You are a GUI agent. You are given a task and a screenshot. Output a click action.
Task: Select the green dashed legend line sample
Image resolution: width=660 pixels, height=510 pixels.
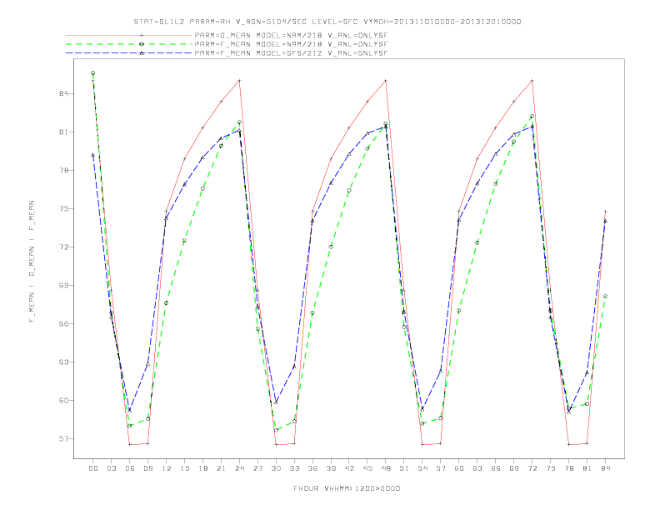point(129,44)
